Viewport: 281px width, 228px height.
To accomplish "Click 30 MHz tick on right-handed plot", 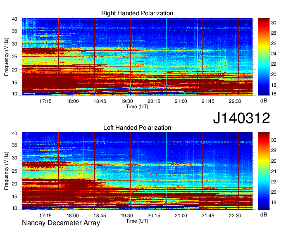I will 14,44.
